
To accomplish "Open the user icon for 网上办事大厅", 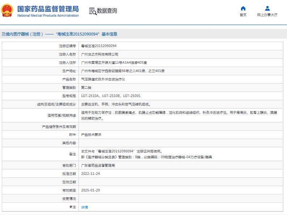I will [267, 8].
